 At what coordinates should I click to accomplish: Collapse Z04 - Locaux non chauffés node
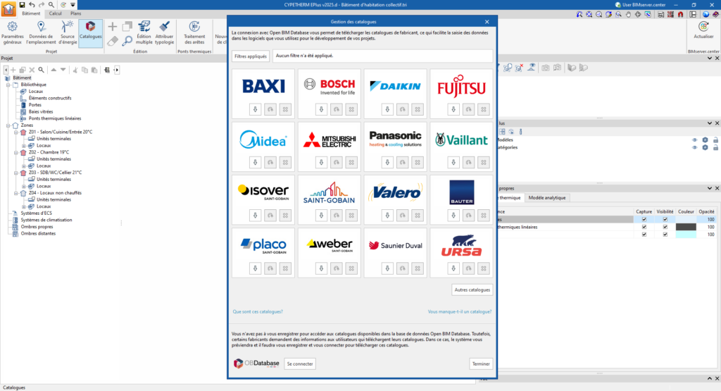16,193
